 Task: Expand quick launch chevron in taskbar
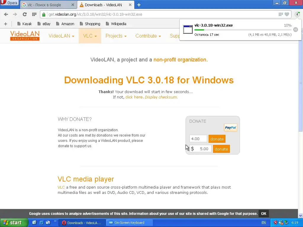(55, 221)
